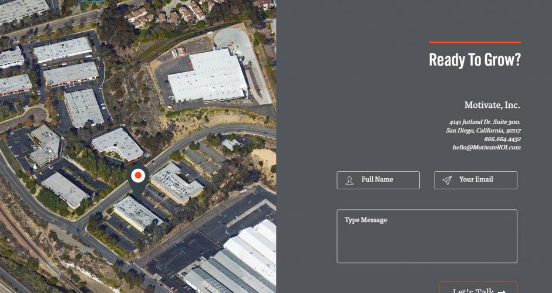Focus the Your Email input field
This screenshot has height=293, width=552.
476,180
